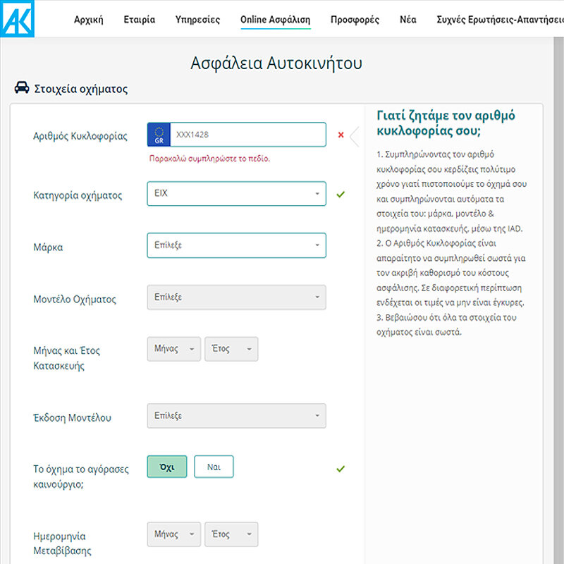Open Μήνας dropdown for manufacture date

click(174, 349)
